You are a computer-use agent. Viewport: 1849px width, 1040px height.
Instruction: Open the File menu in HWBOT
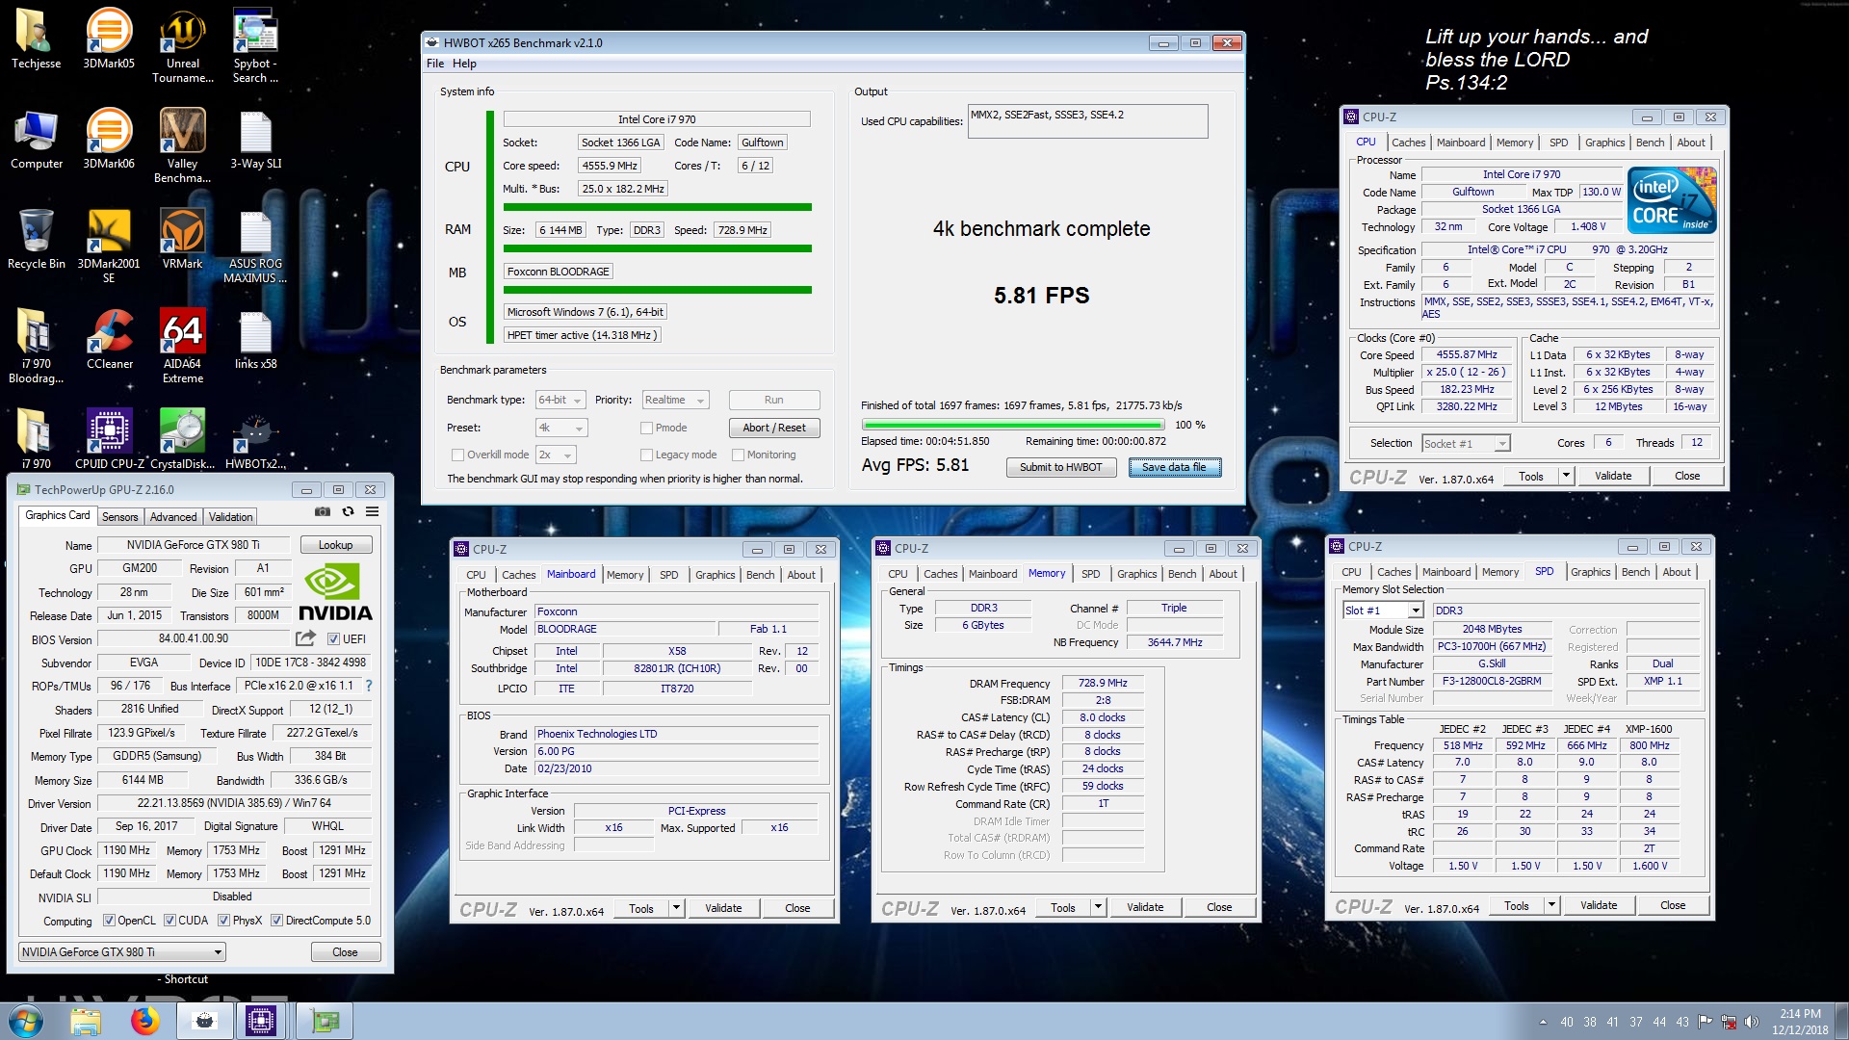point(435,64)
